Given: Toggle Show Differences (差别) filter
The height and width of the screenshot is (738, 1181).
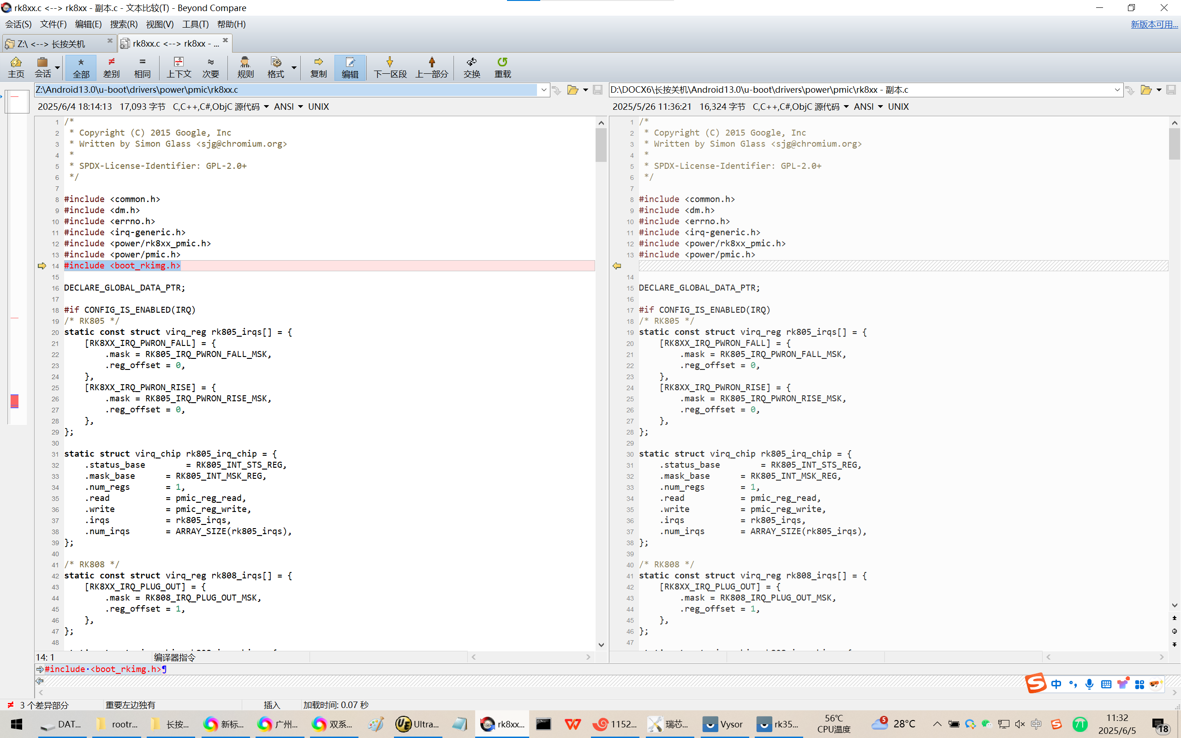Looking at the screenshot, I should click(111, 67).
